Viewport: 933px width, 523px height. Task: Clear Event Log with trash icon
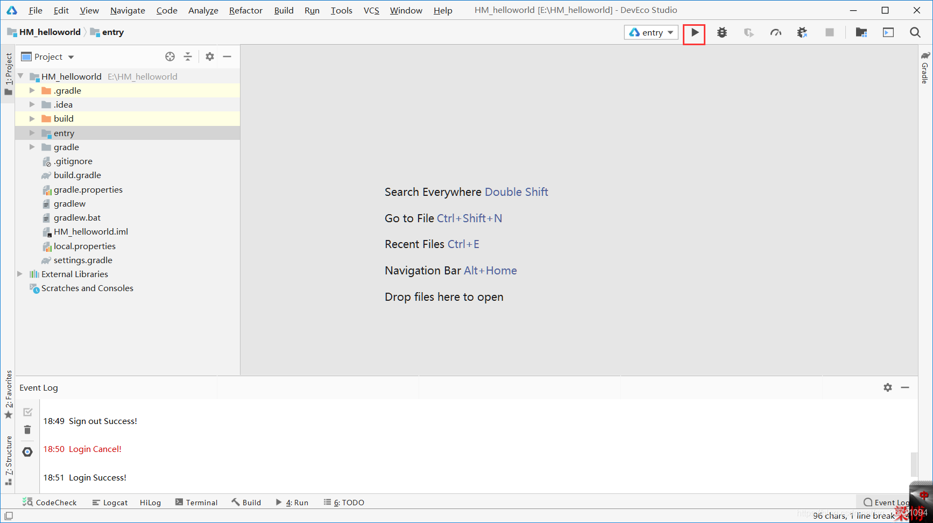28,430
